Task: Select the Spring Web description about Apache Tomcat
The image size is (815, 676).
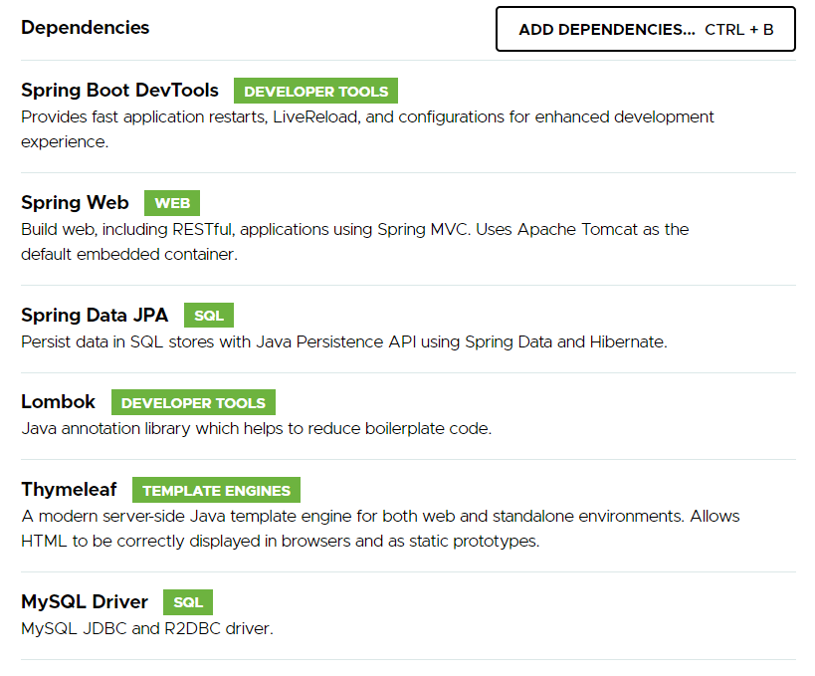Action: [x=355, y=242]
